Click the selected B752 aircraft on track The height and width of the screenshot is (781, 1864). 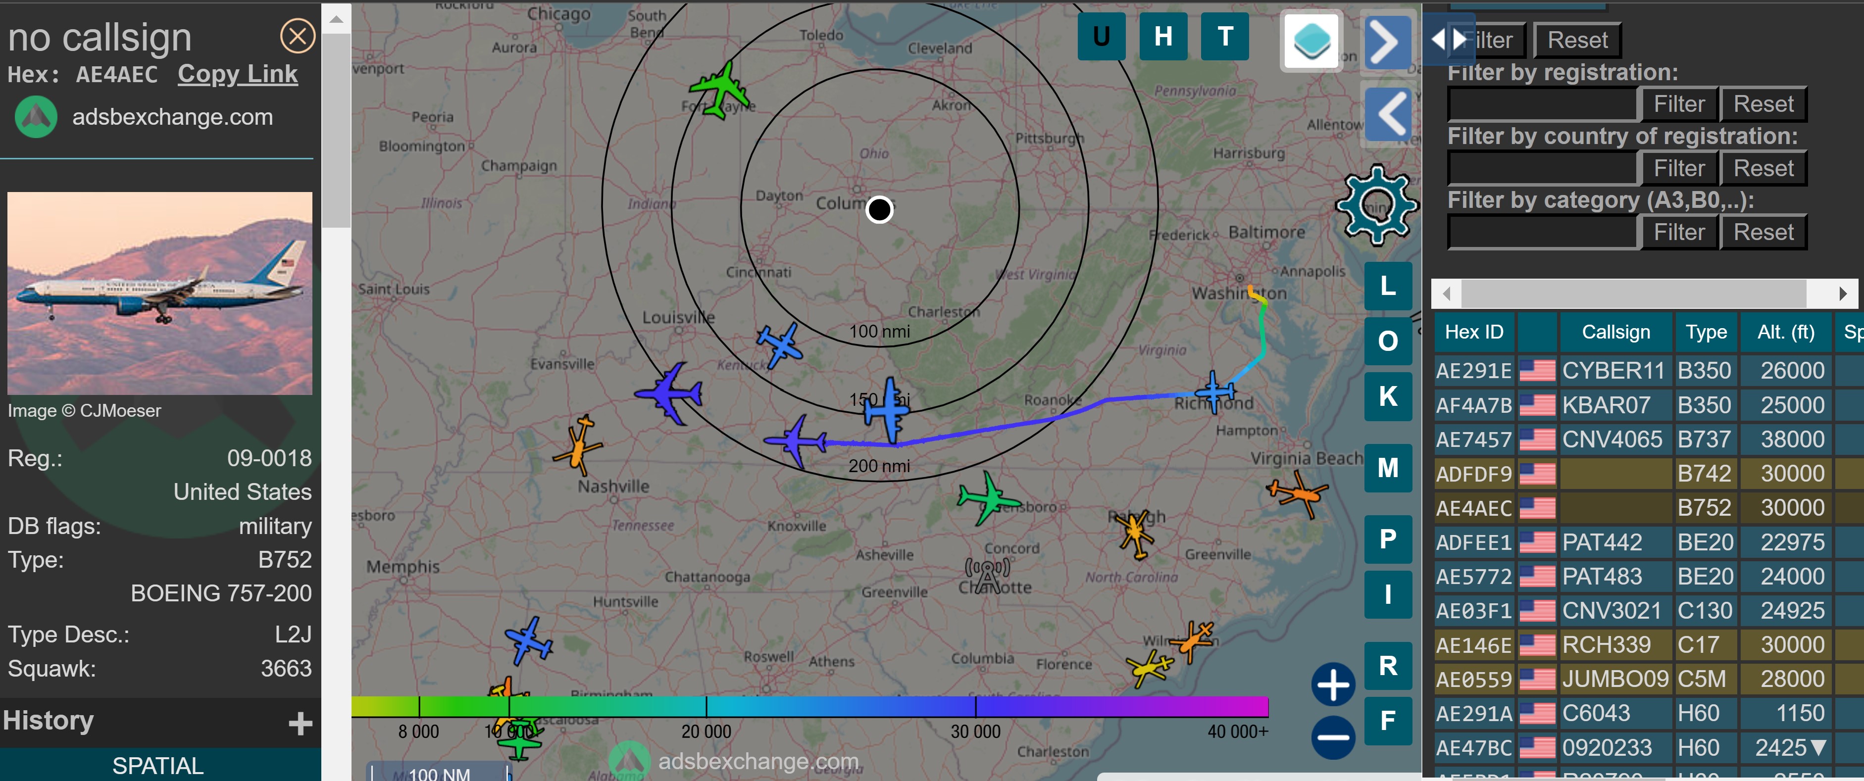click(x=796, y=440)
